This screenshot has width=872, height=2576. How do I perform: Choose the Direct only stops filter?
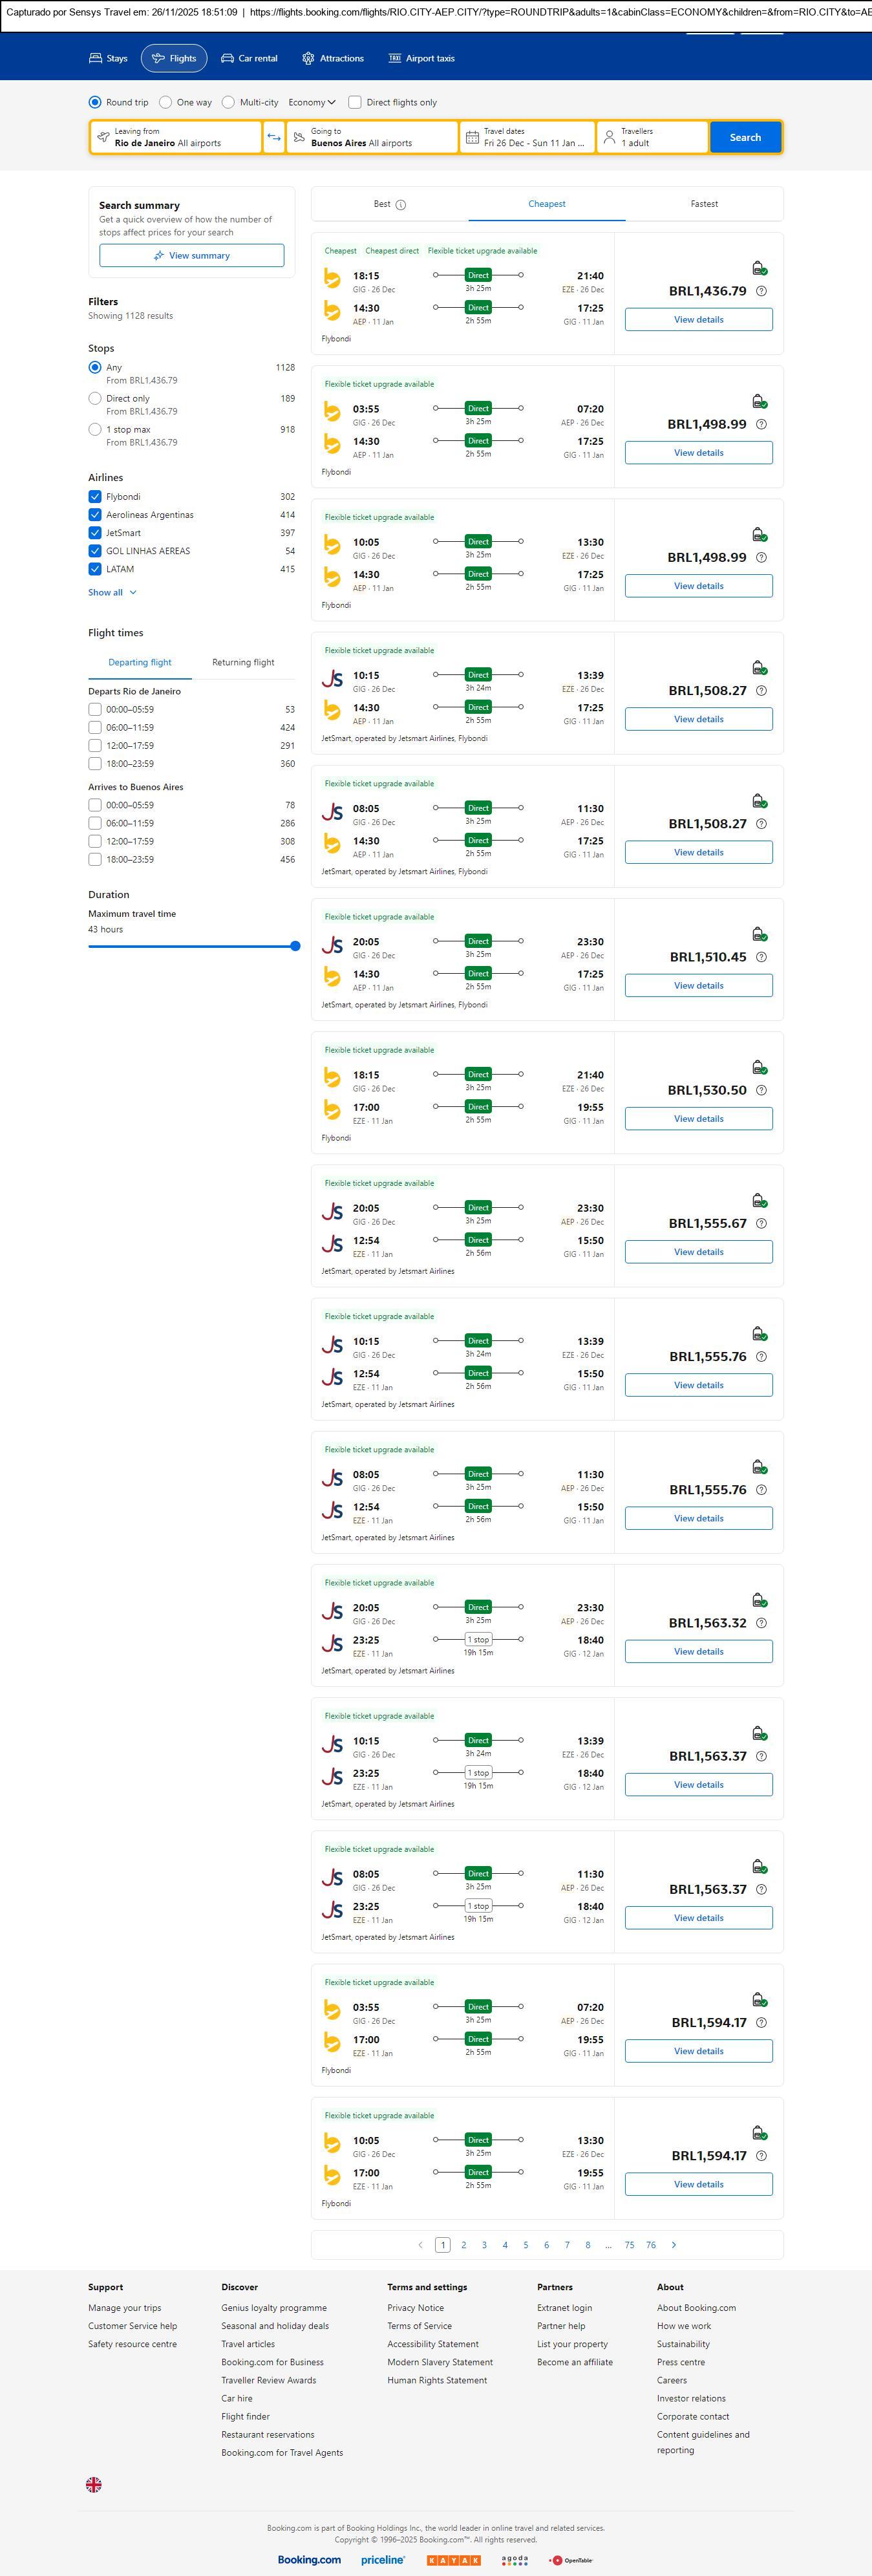(x=95, y=398)
